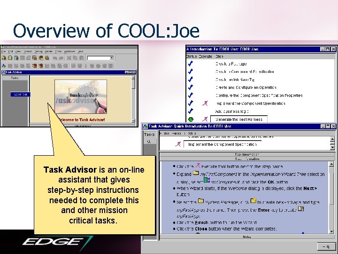Click the checkmark beside Create and Configure an Operation
Image resolution: width=338 pixels, height=254 pixels.
191,87
